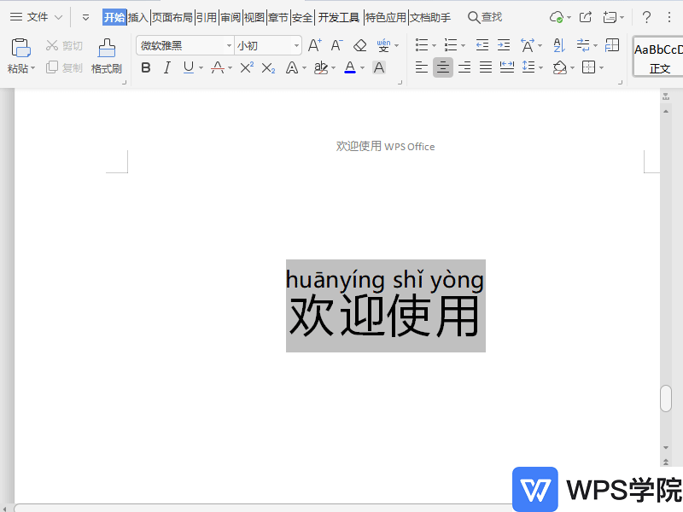Open the font size dropdown
Screen dimensions: 683x512
click(x=295, y=44)
